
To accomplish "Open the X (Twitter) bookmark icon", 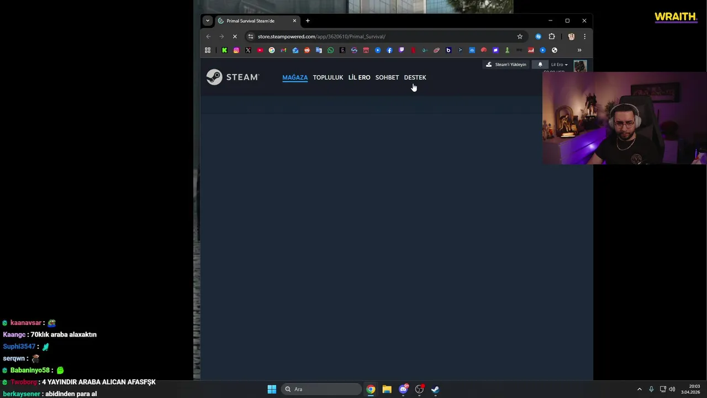I will (x=248, y=50).
